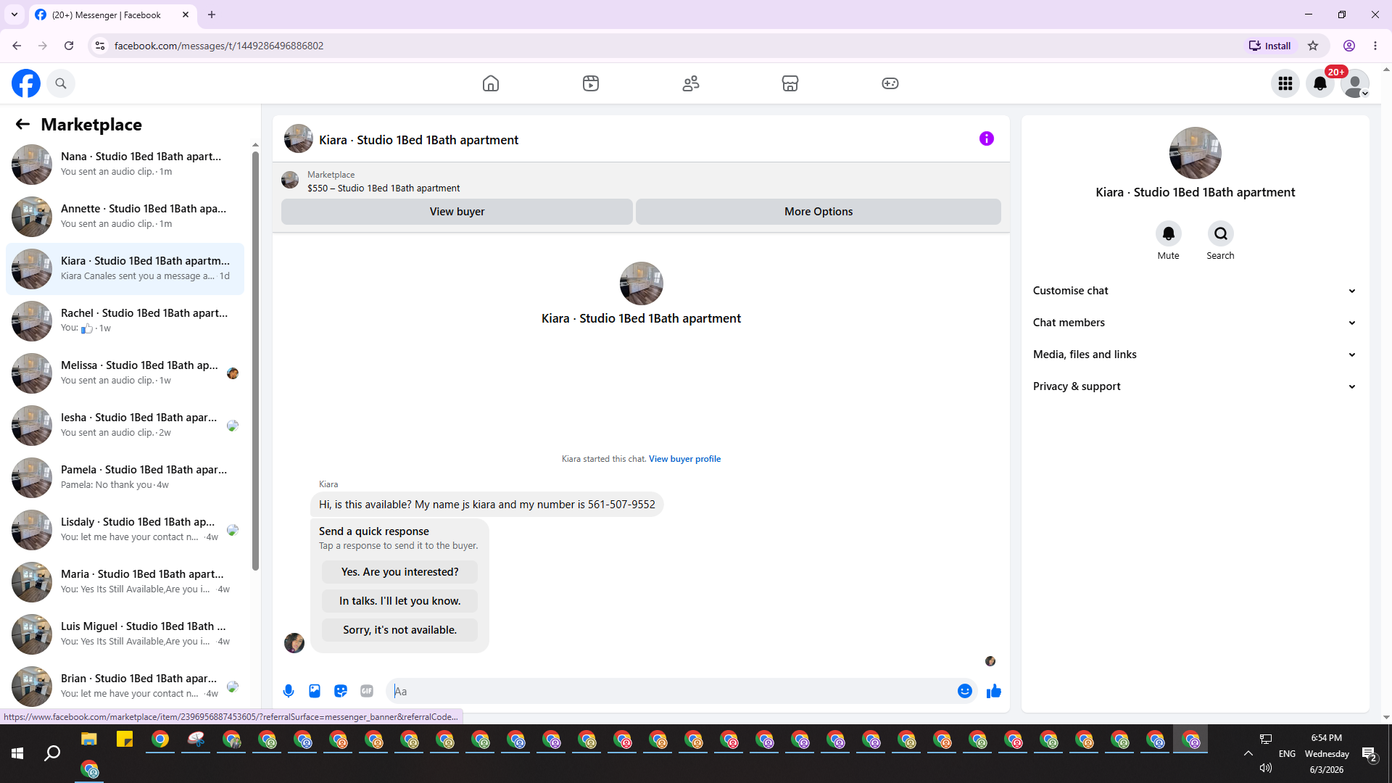Open conversation information purple icon
The width and height of the screenshot is (1392, 783).
(987, 138)
